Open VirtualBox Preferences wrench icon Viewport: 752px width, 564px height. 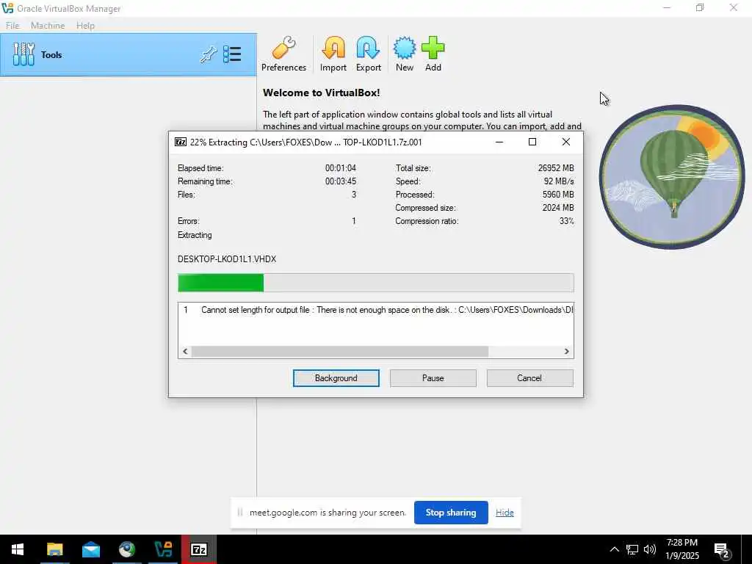pyautogui.click(x=283, y=48)
